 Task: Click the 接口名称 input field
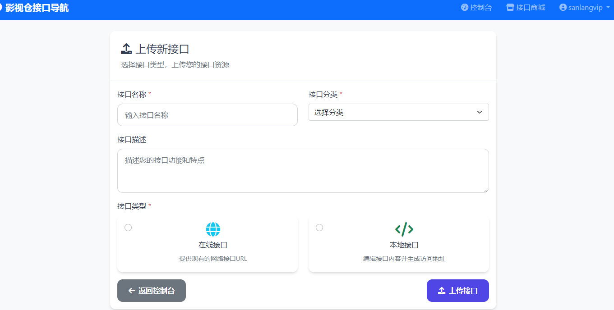coord(207,115)
